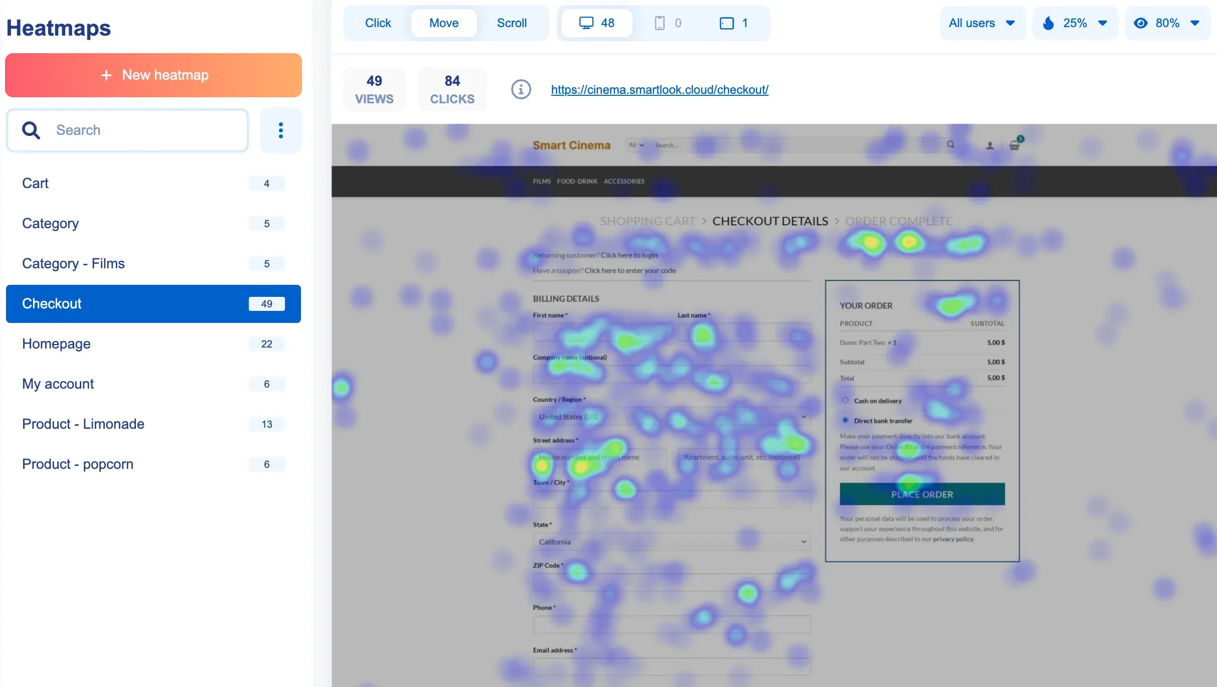Open the cinema.smartlook.cloud/checkout link
The image size is (1217, 687).
pyautogui.click(x=659, y=89)
